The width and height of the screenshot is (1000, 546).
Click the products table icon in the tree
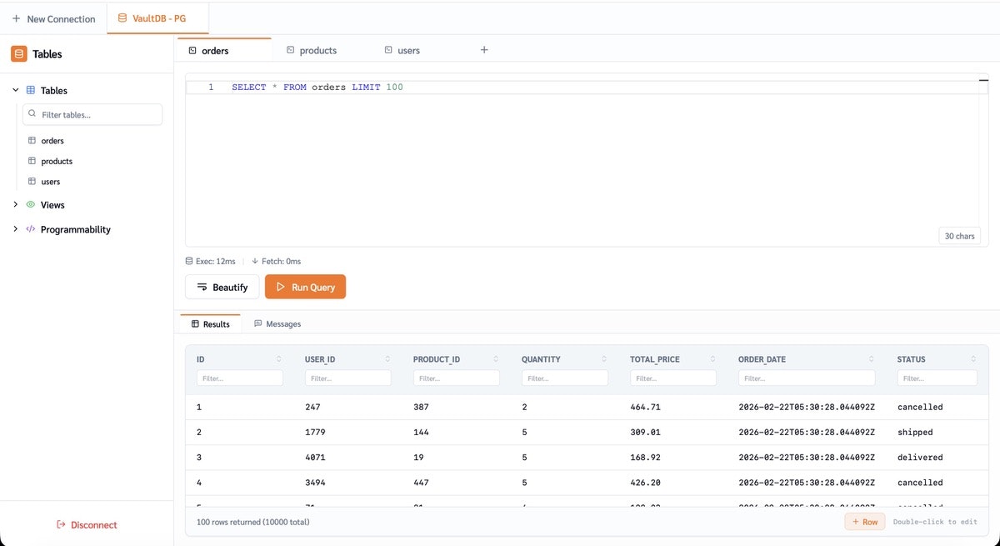[x=31, y=161]
